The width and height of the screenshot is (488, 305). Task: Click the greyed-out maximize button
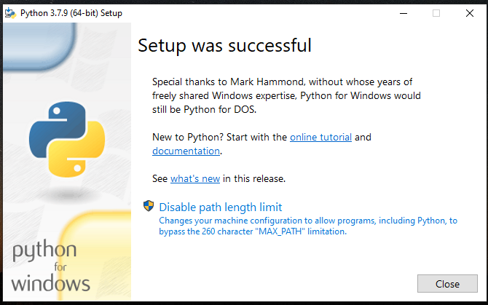tap(436, 13)
